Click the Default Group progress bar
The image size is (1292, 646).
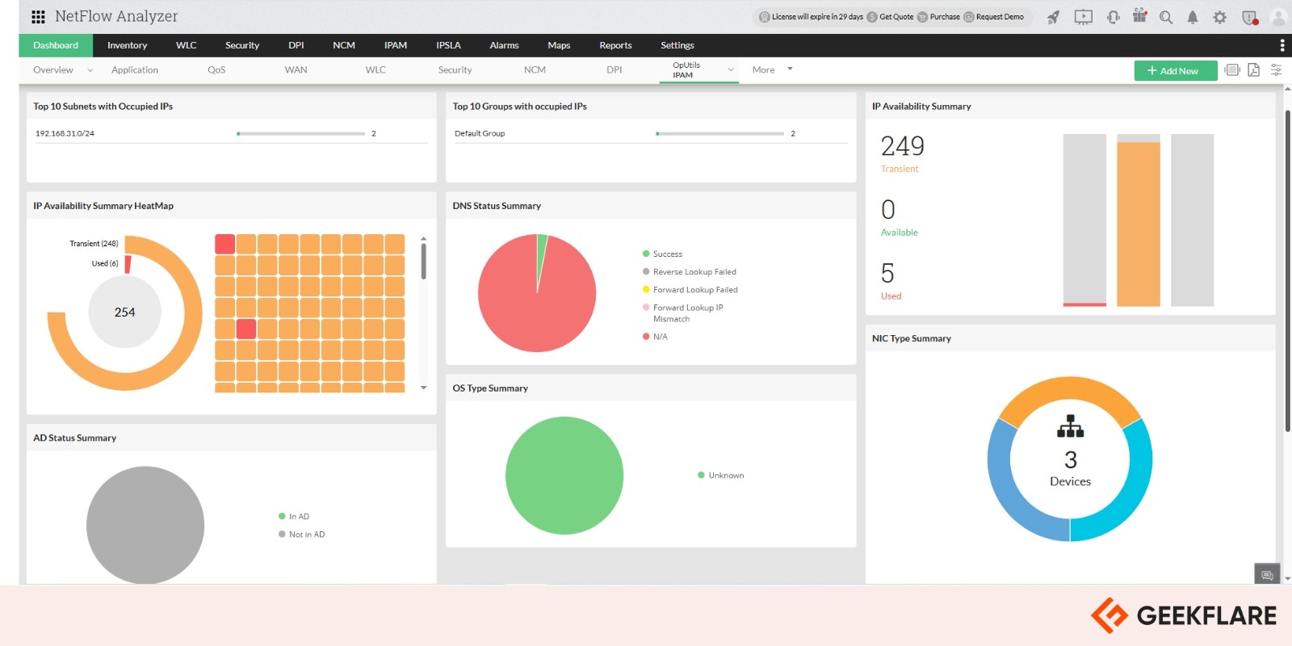click(720, 133)
